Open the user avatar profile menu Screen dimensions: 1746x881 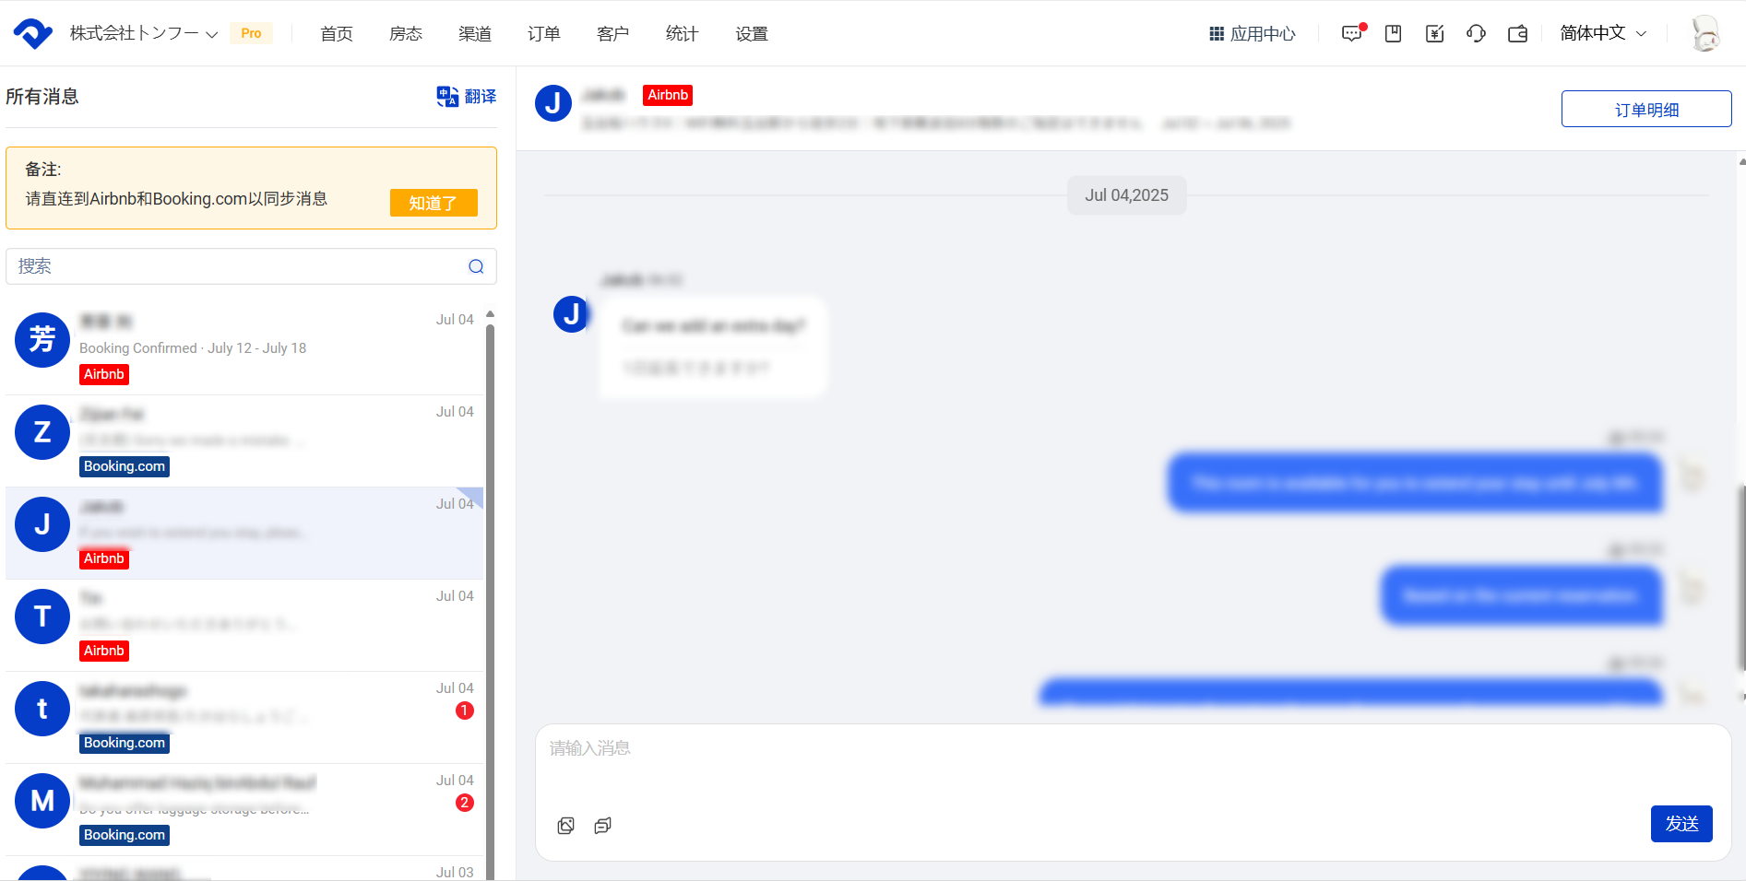click(1706, 33)
